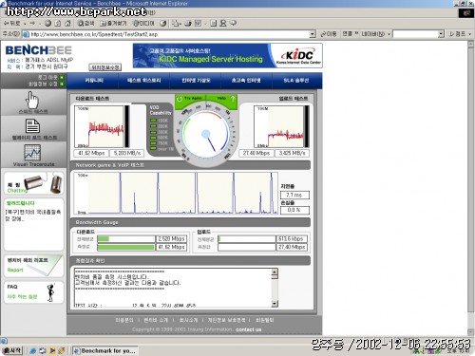
Task: Click the Try Again gauge button
Action: pyautogui.click(x=190, y=99)
